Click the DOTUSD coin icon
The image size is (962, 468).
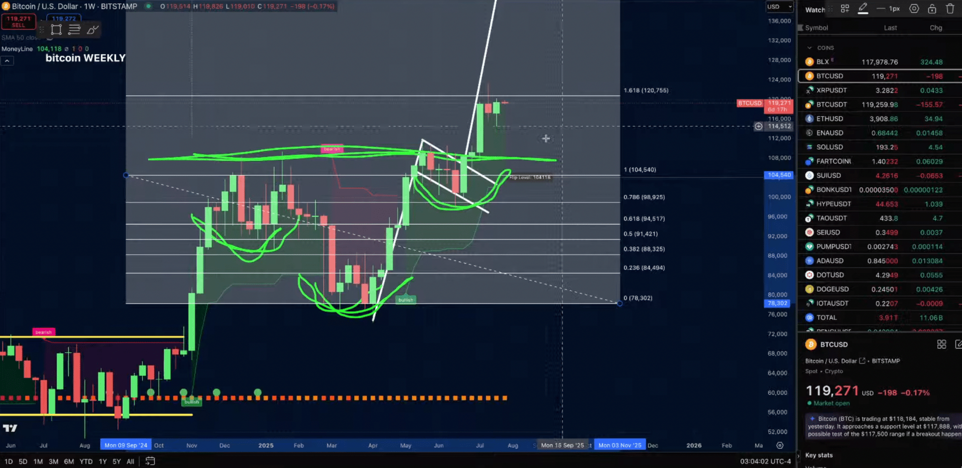click(x=809, y=275)
